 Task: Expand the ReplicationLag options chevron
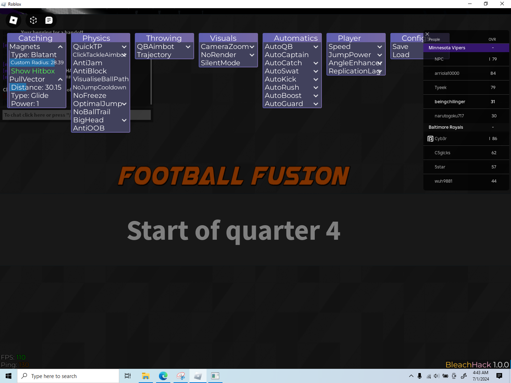click(x=380, y=71)
